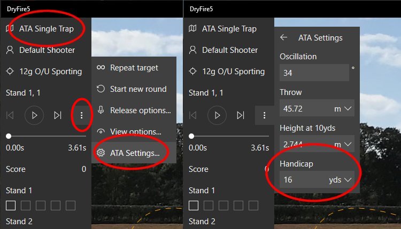Open ATA Settings... from the popup menu
The width and height of the screenshot is (401, 229).
(134, 153)
